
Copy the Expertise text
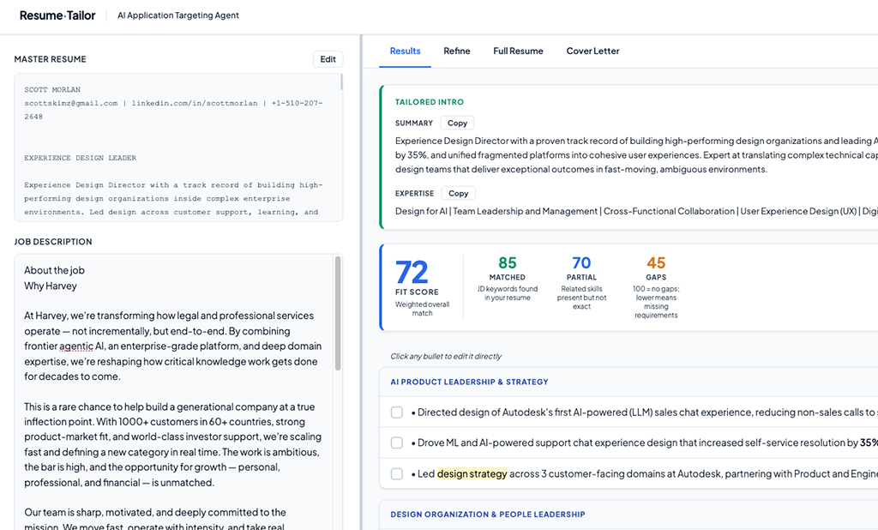point(458,193)
